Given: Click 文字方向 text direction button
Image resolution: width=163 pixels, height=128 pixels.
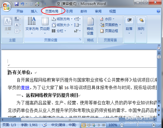Looking at the screenshot, I should pyautogui.click(x=32, y=26).
